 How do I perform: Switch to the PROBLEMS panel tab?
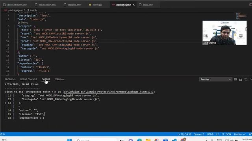tap(10, 79)
